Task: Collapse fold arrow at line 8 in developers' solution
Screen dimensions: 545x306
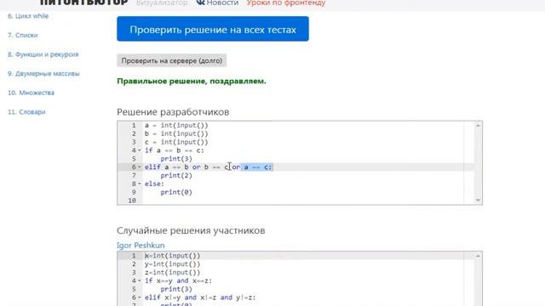Action: click(x=140, y=184)
